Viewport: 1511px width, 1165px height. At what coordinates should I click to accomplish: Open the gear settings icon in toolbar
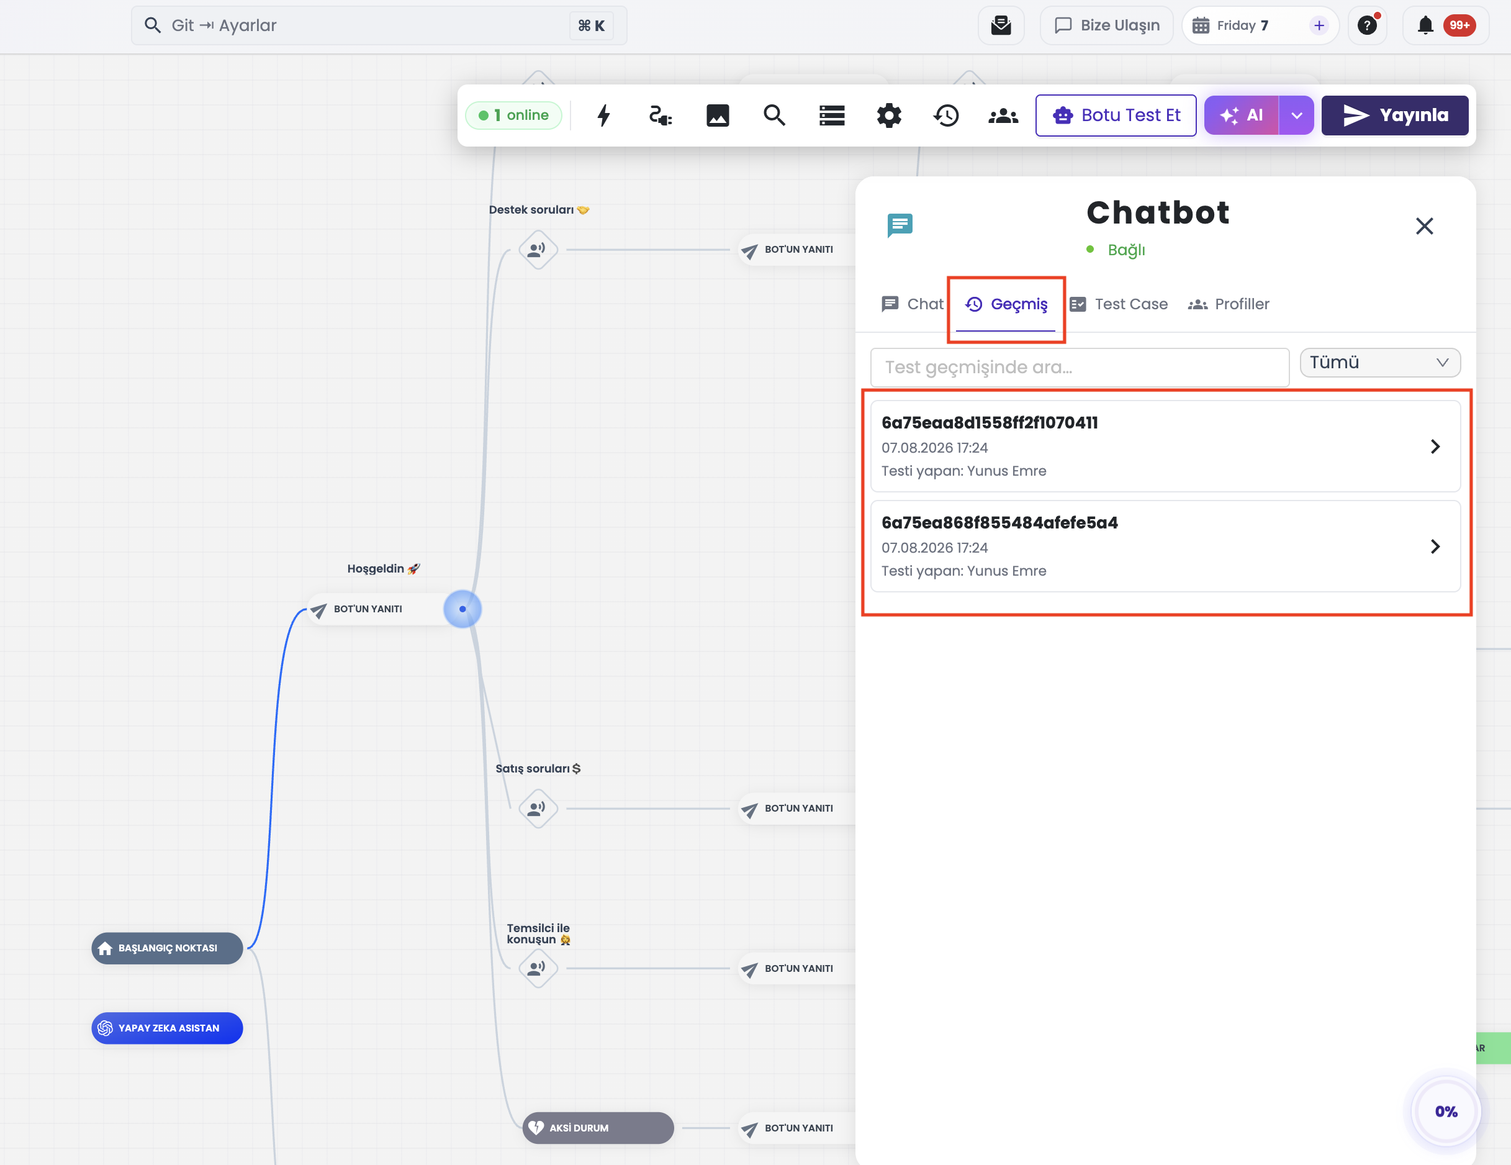(889, 115)
